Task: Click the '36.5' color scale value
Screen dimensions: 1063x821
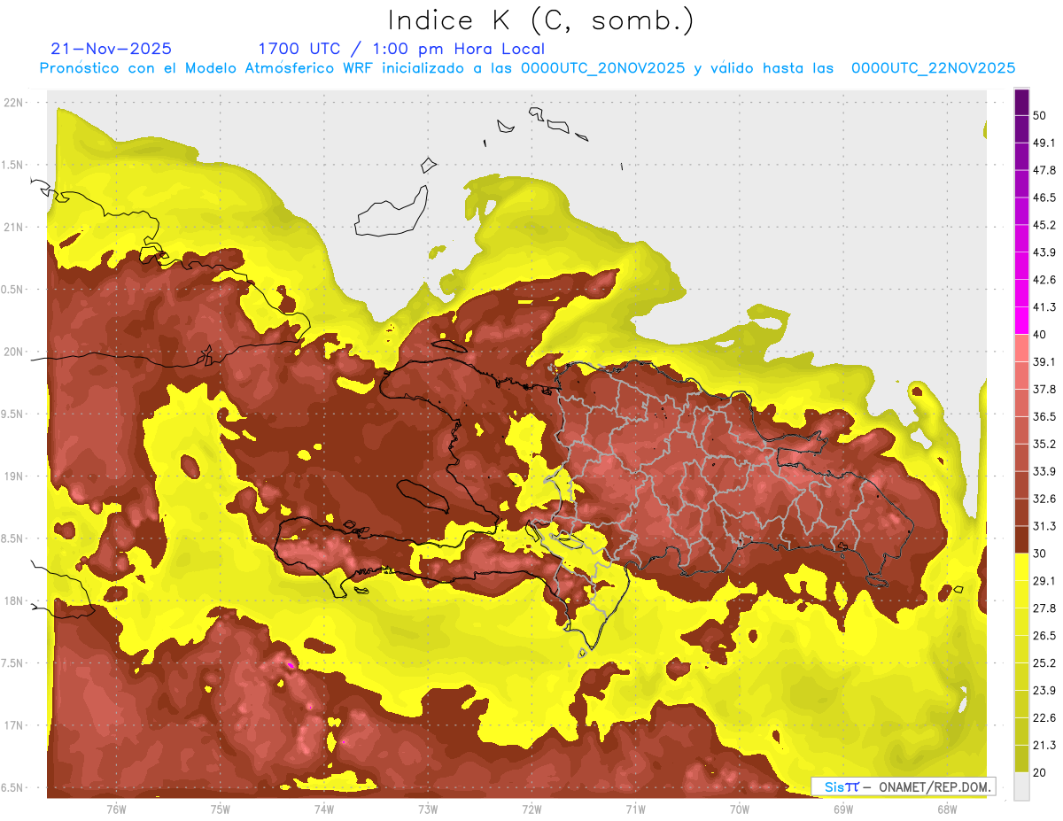Action: [1044, 416]
